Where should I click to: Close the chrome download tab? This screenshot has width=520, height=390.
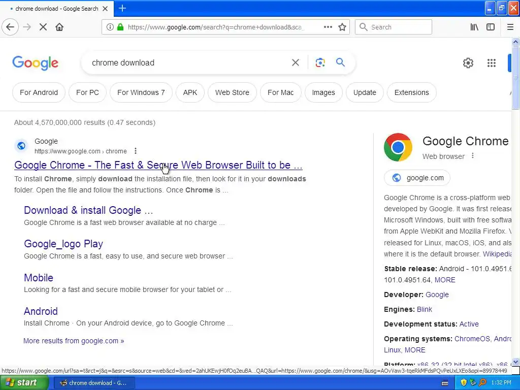105,9
